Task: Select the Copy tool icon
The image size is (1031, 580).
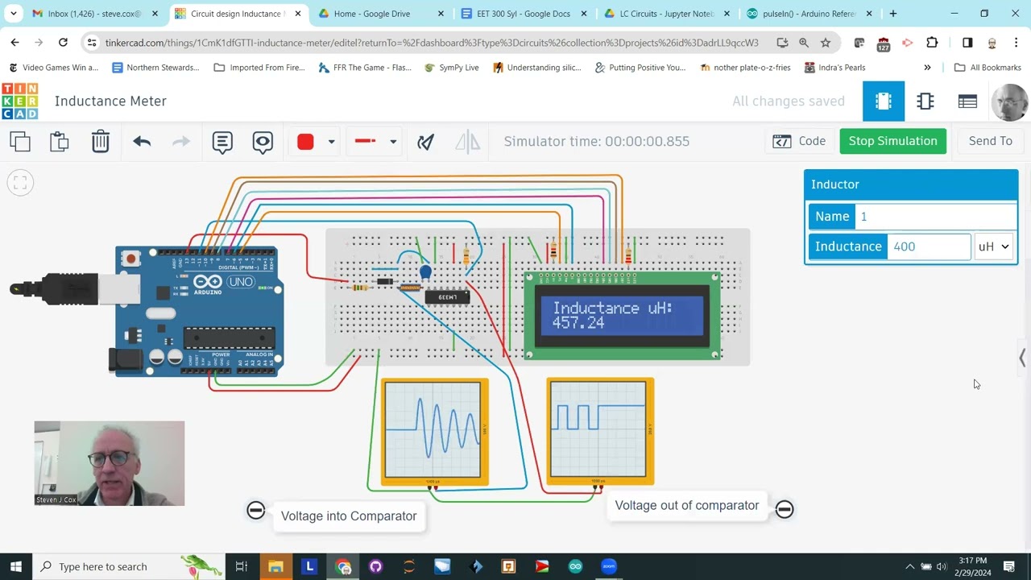Action: pos(20,142)
